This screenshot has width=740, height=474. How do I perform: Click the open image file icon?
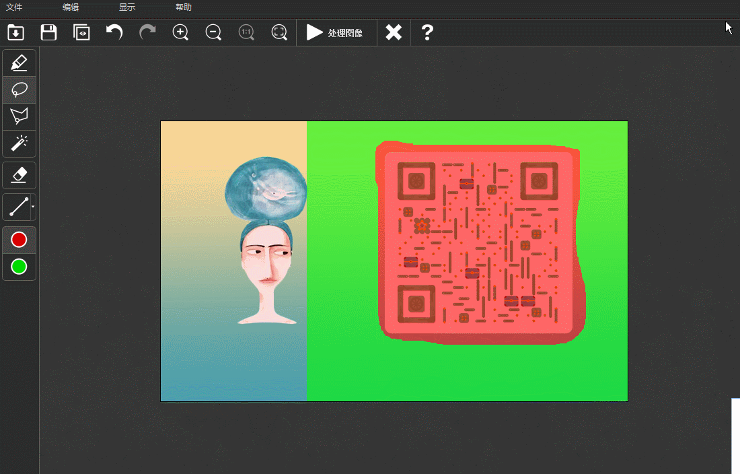pos(16,32)
